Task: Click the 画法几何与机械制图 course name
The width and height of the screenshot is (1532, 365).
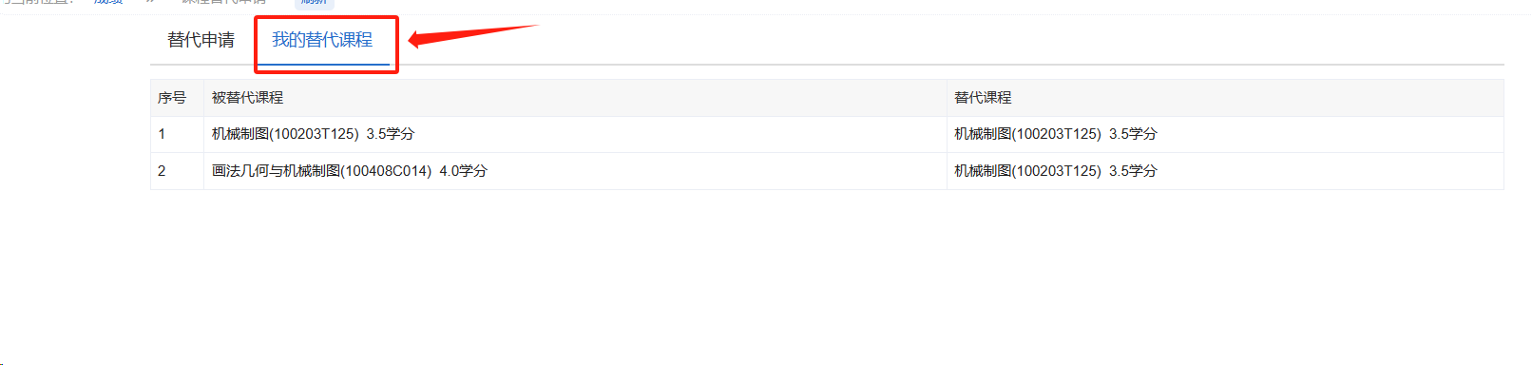Action: click(x=276, y=171)
